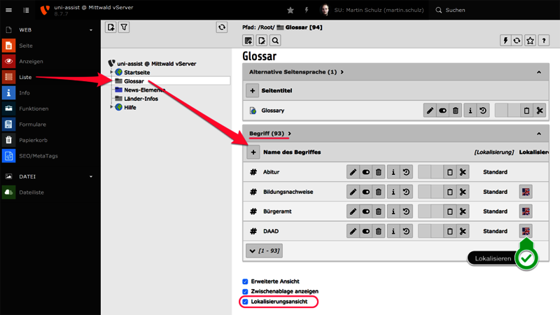Expand the Startseite tree node

coord(111,72)
